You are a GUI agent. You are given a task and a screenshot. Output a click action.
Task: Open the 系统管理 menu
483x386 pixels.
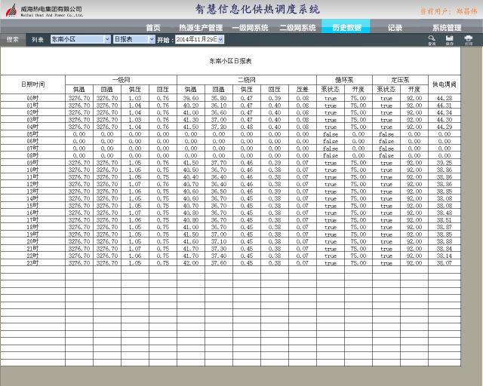447,28
